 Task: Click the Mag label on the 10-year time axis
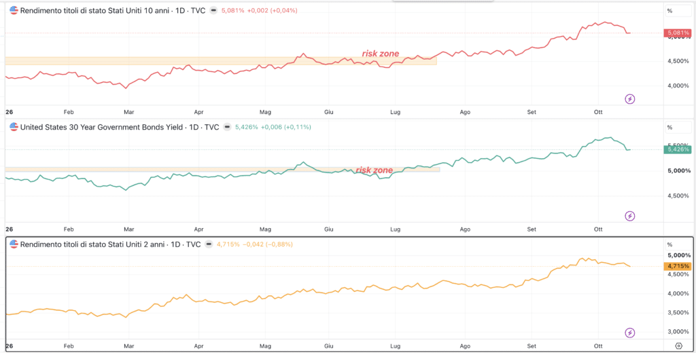265,112
